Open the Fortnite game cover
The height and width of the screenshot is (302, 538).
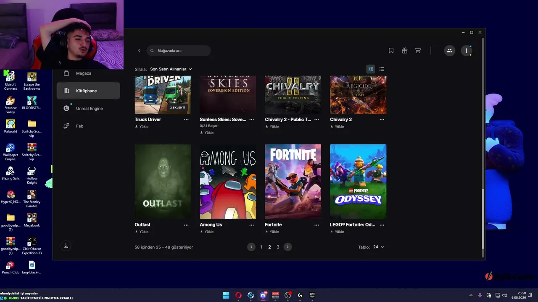click(x=293, y=182)
